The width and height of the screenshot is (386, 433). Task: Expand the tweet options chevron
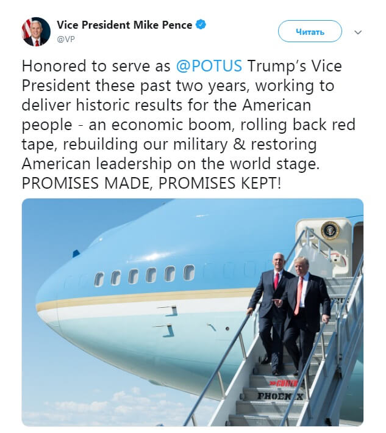(x=358, y=32)
